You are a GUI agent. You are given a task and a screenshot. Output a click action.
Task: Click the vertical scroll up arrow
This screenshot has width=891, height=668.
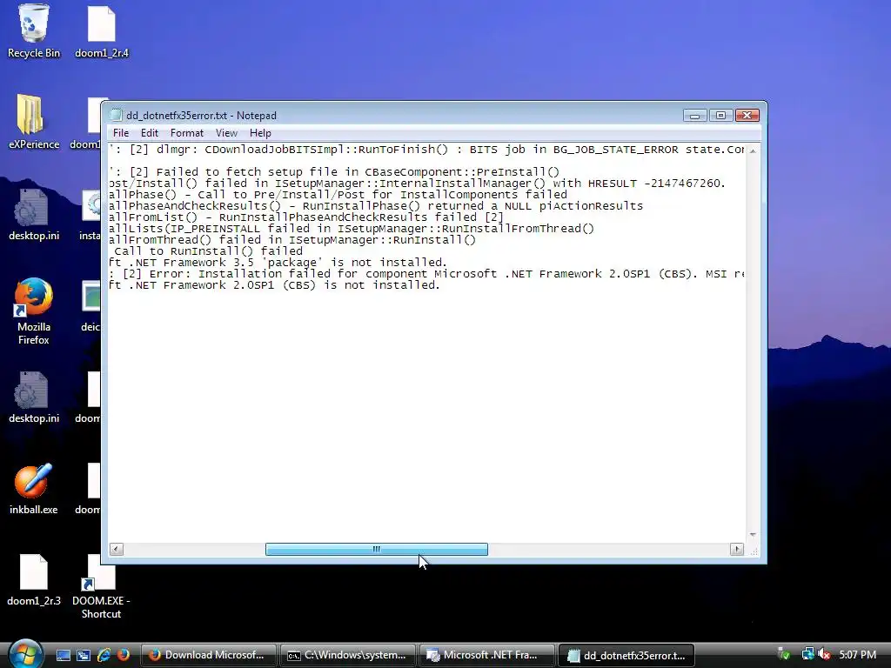point(753,151)
